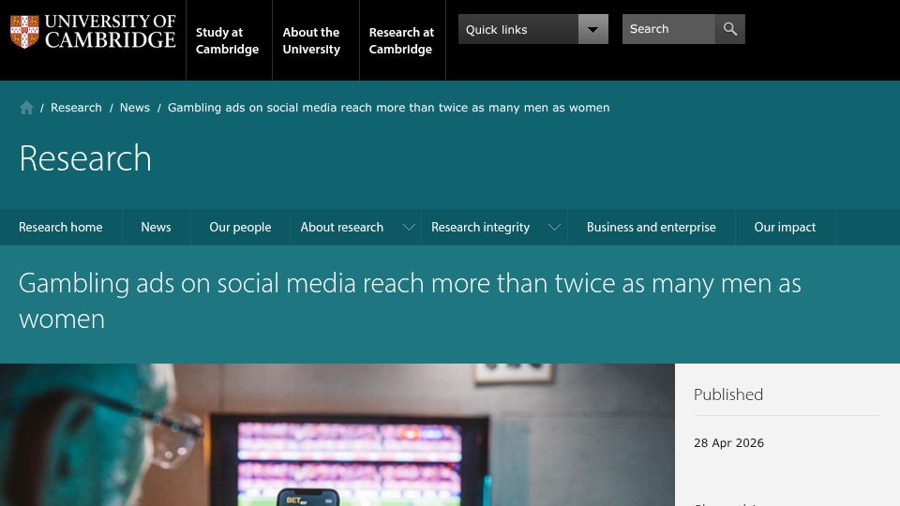Go to Research home tab

point(61,227)
